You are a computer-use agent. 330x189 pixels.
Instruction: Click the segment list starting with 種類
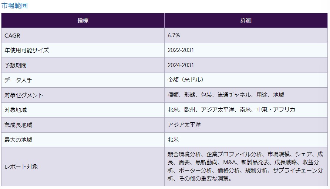[x=226, y=95]
